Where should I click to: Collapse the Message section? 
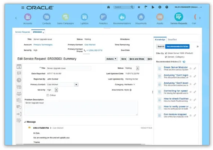[25, 122]
